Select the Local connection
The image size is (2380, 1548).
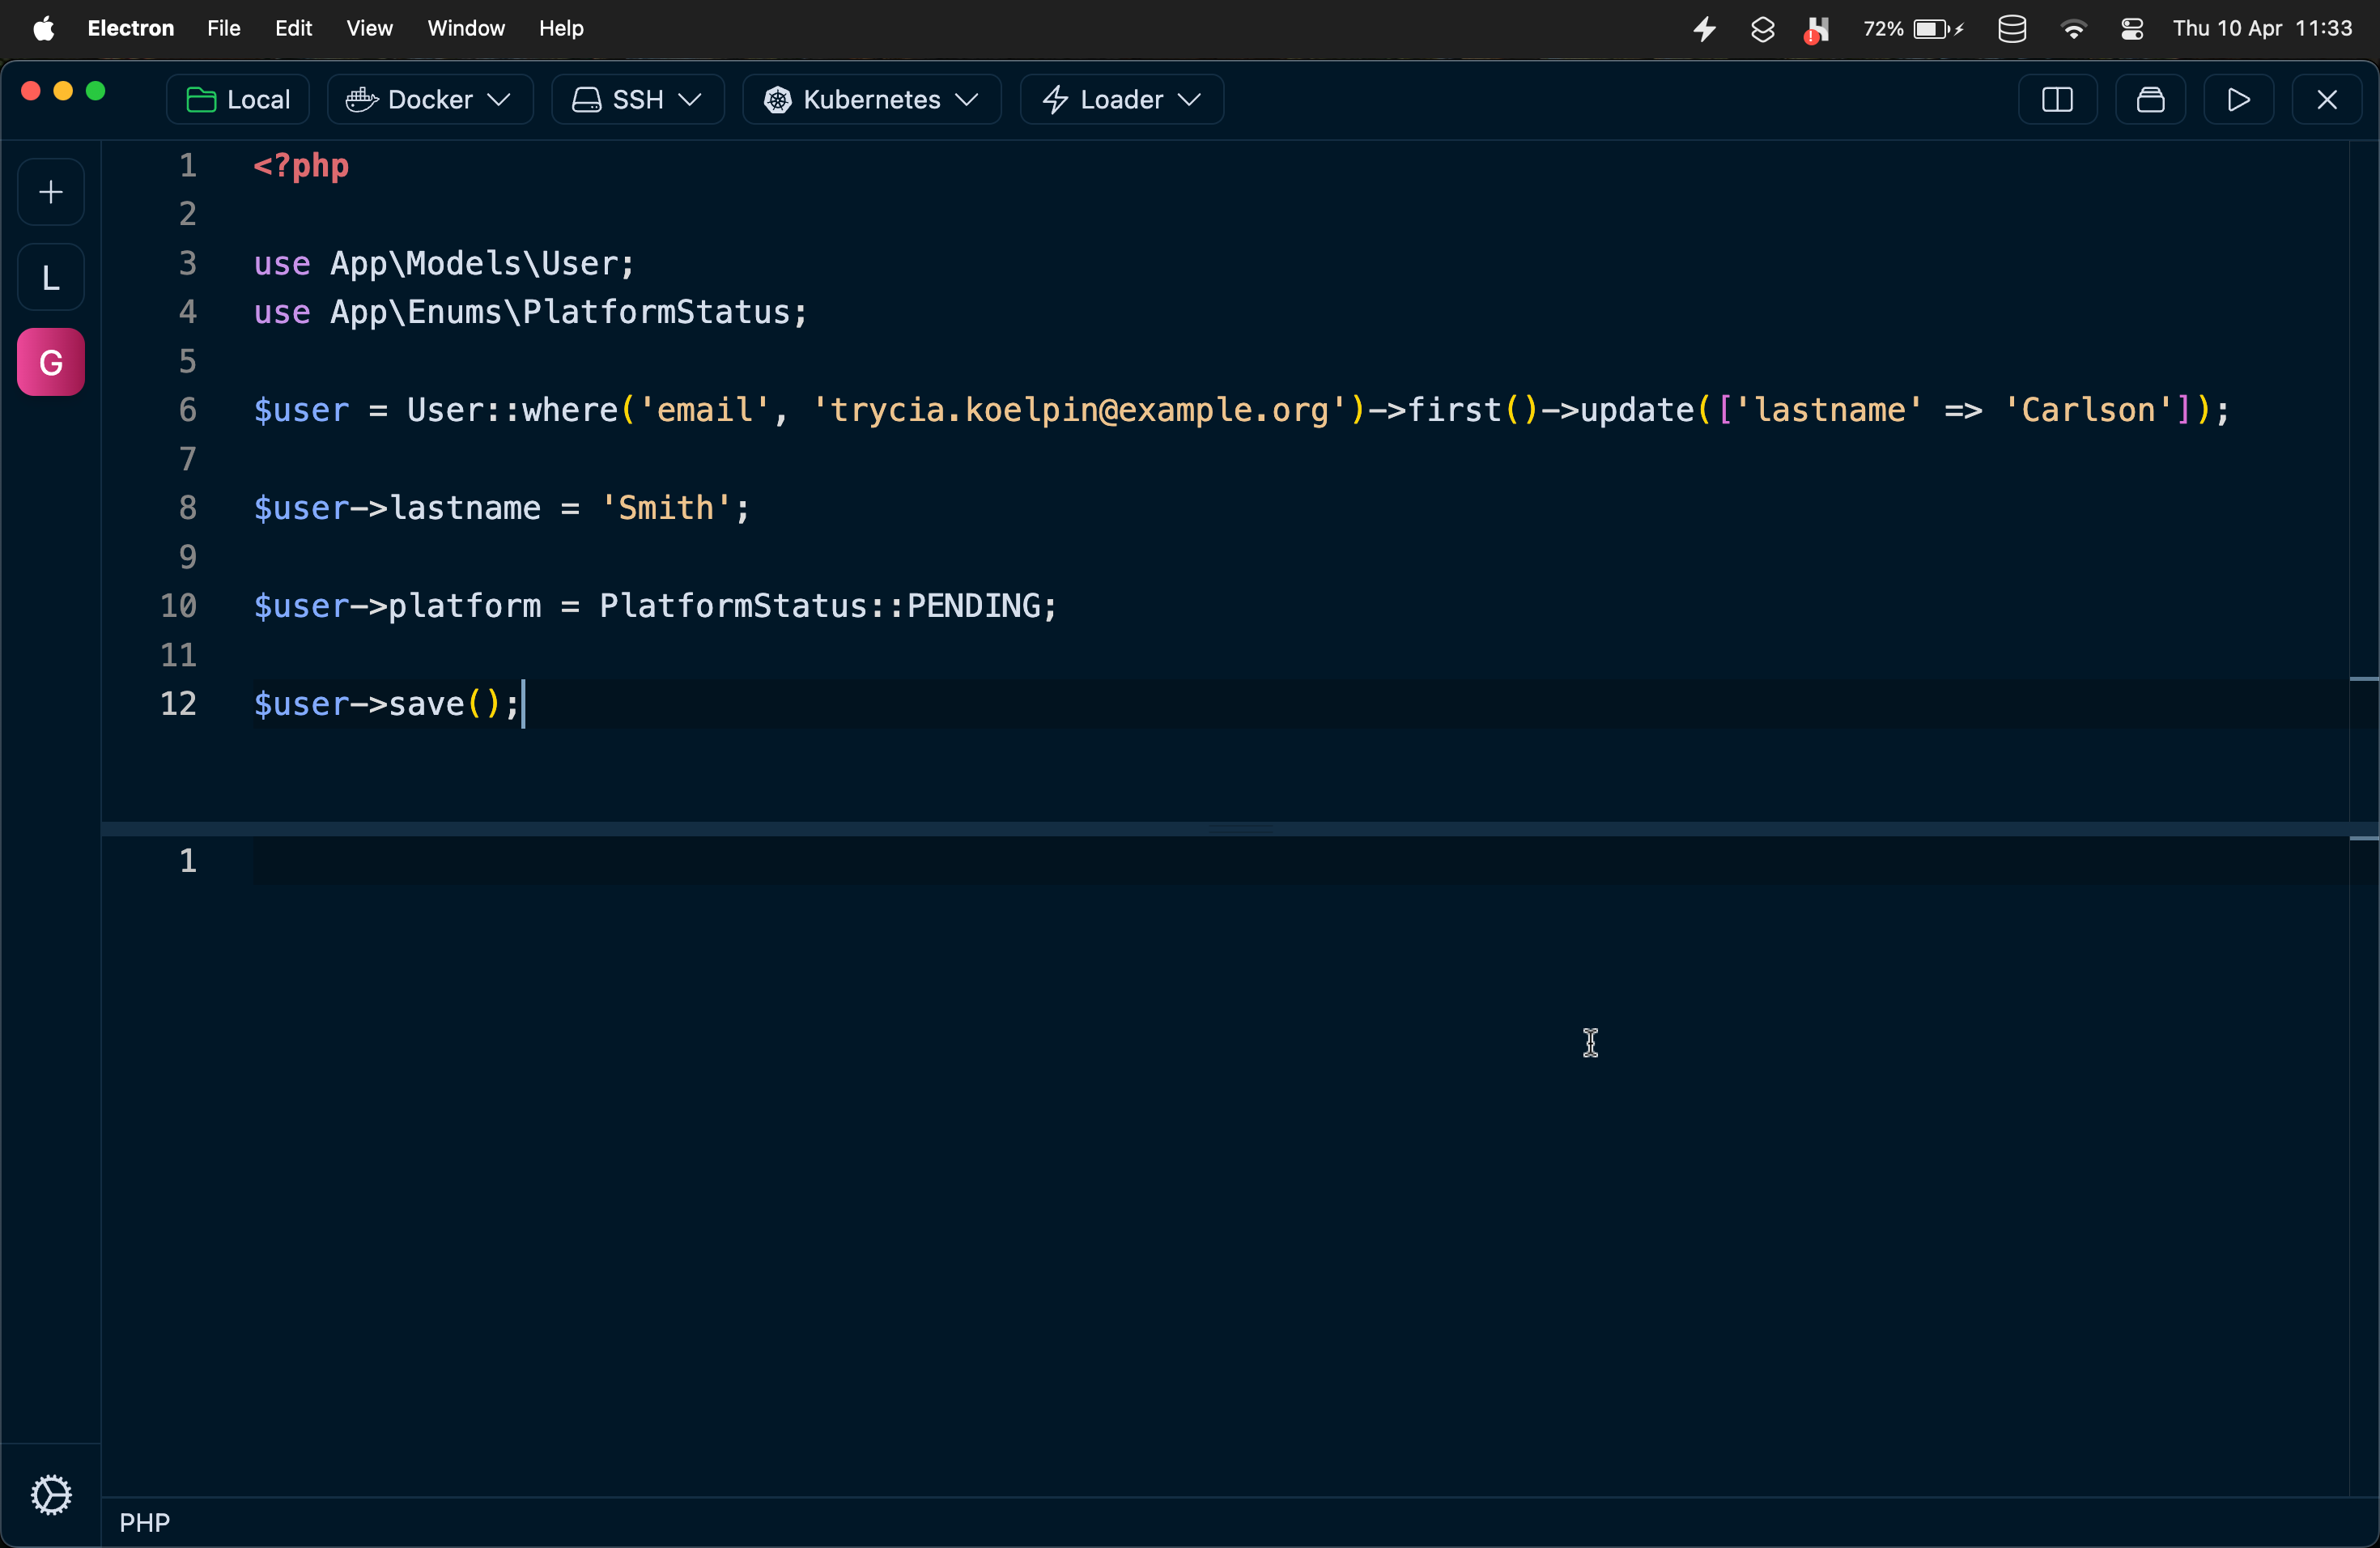point(238,99)
